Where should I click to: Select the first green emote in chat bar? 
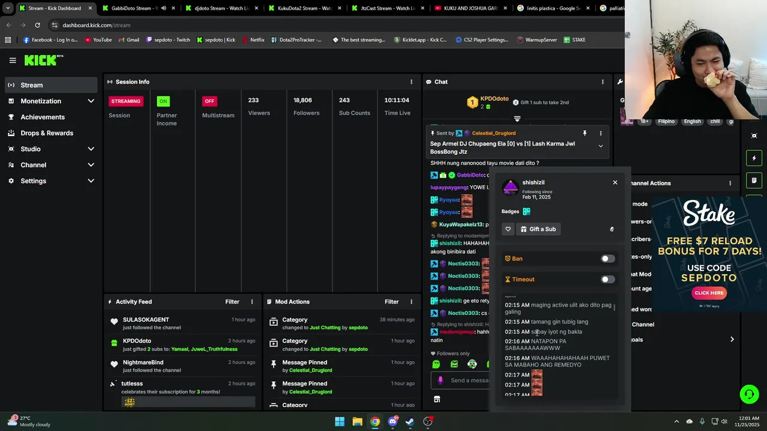tap(436, 364)
